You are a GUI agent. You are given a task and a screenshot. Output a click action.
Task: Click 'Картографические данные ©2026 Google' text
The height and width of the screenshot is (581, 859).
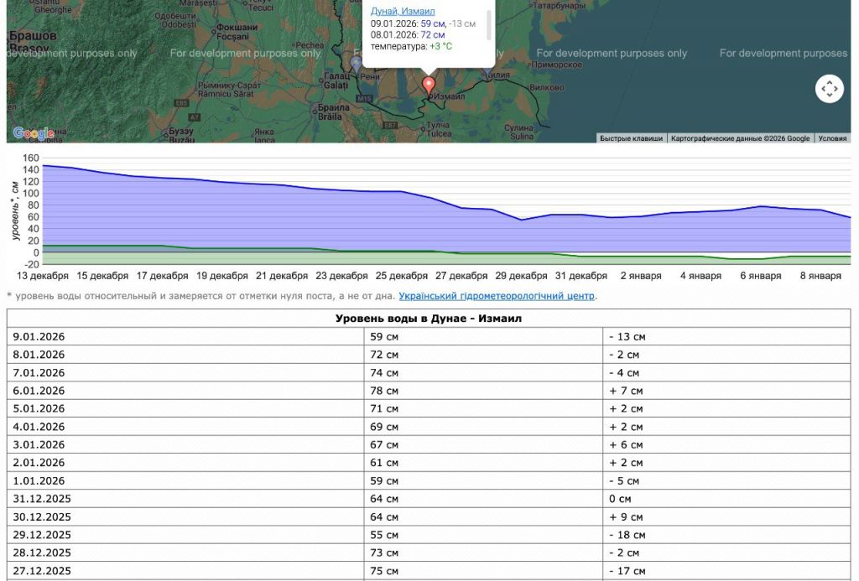coord(741,138)
